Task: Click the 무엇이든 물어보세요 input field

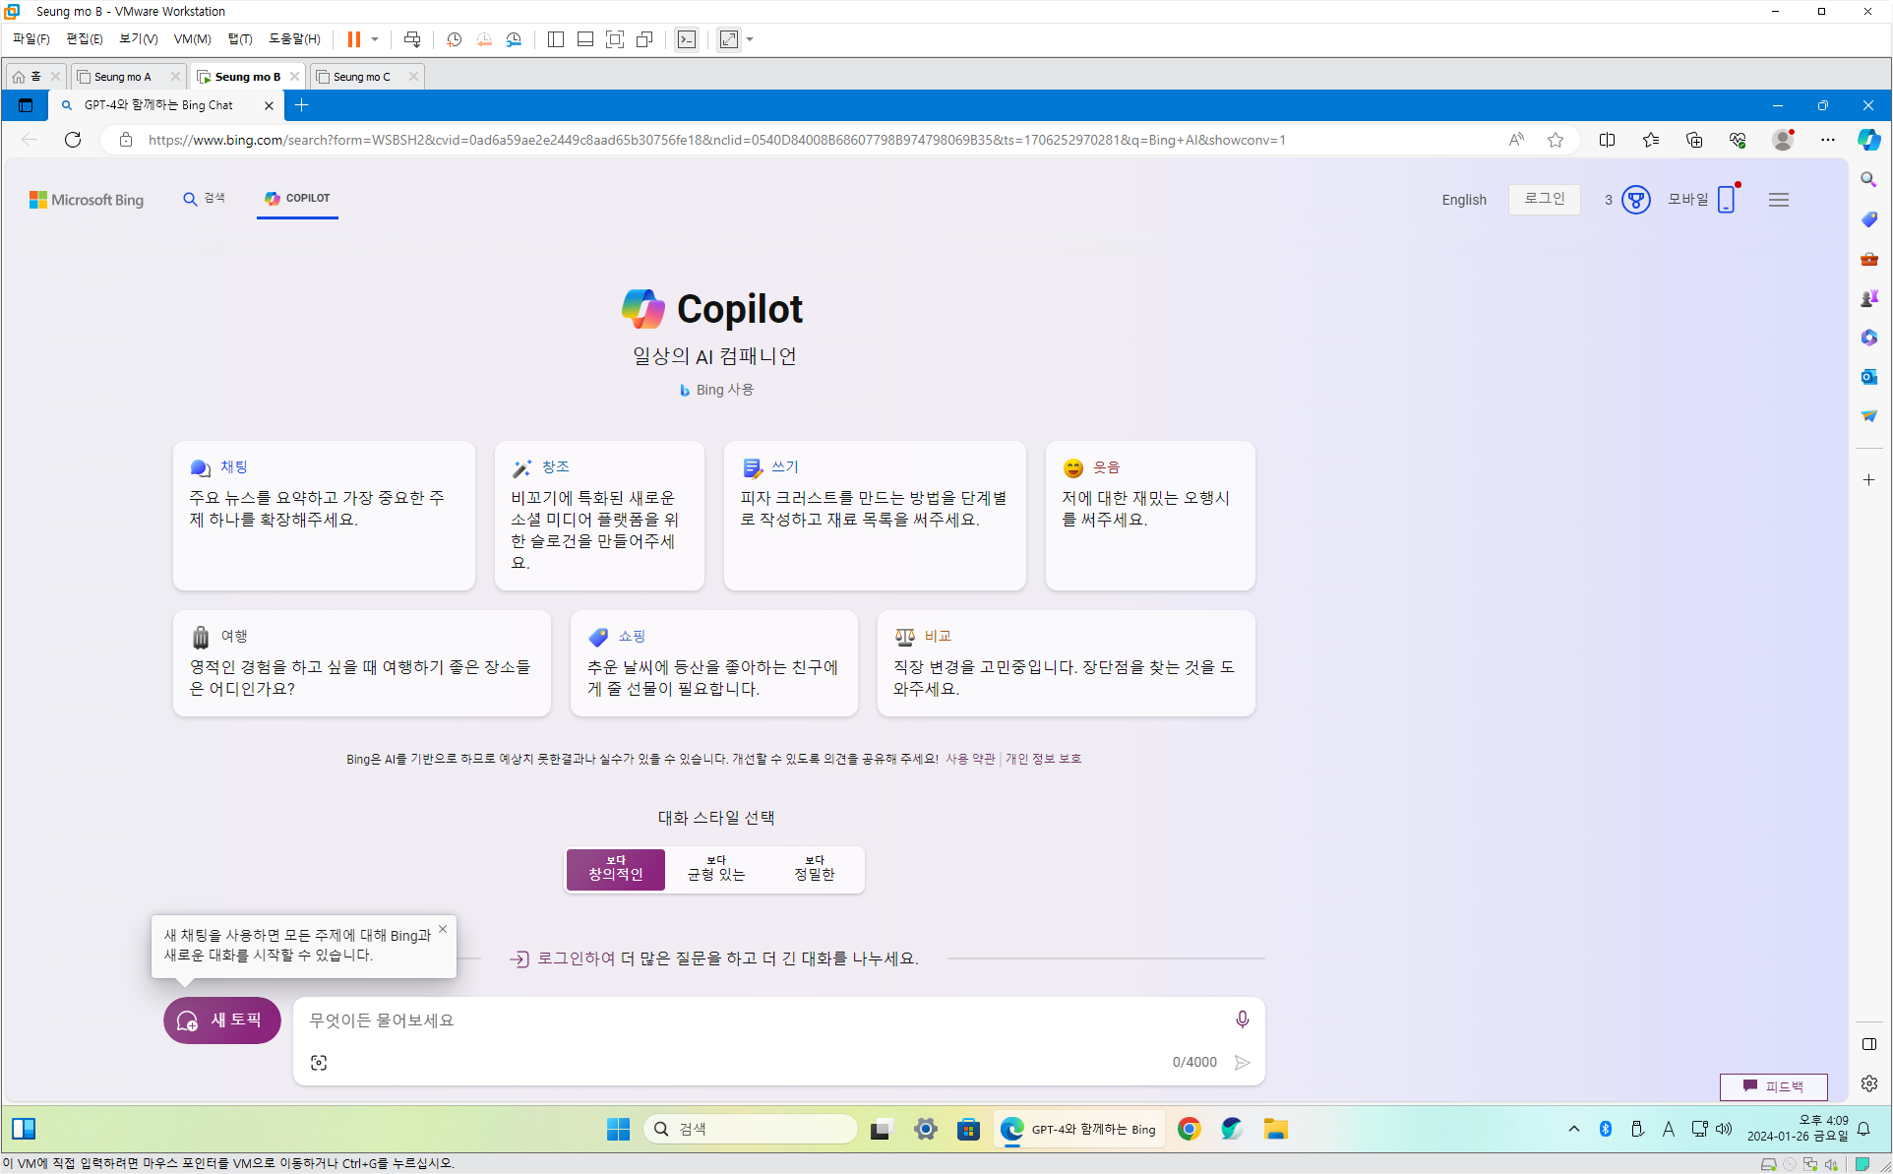Action: click(x=758, y=1020)
